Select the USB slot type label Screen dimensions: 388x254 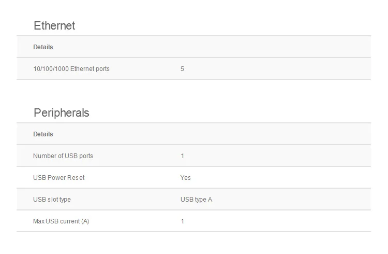tap(52, 200)
